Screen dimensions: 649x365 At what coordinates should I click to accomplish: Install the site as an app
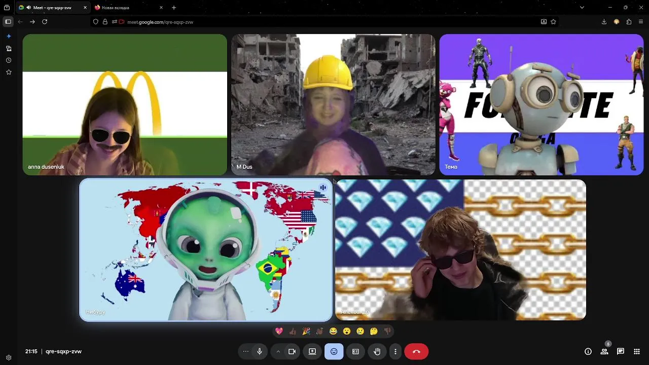pyautogui.click(x=544, y=22)
